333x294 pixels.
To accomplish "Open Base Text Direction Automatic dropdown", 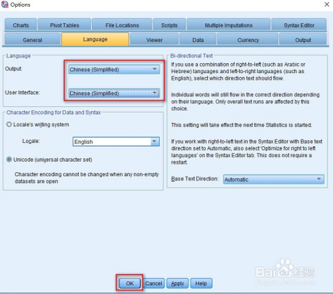I will (274, 179).
